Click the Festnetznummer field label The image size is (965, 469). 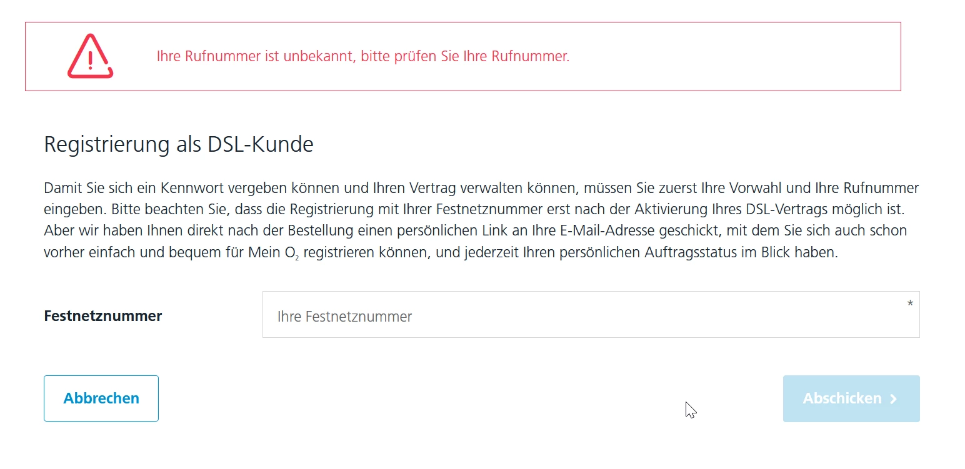pyautogui.click(x=102, y=316)
